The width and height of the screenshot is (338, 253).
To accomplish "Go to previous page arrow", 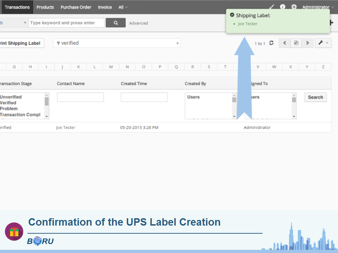I will pyautogui.click(x=284, y=43).
